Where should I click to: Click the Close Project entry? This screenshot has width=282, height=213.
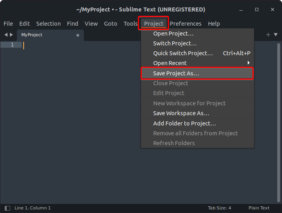click(197, 83)
